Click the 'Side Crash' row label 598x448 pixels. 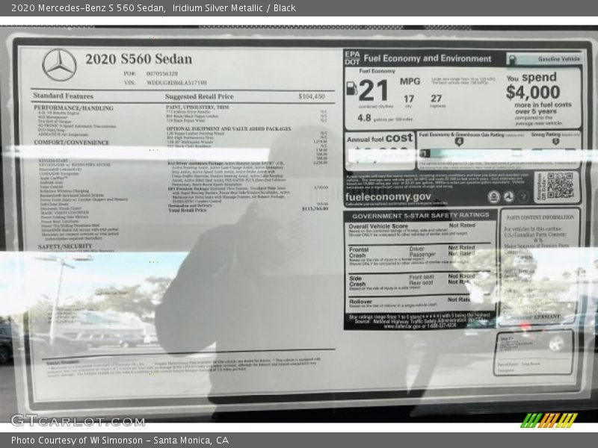tap(357, 281)
